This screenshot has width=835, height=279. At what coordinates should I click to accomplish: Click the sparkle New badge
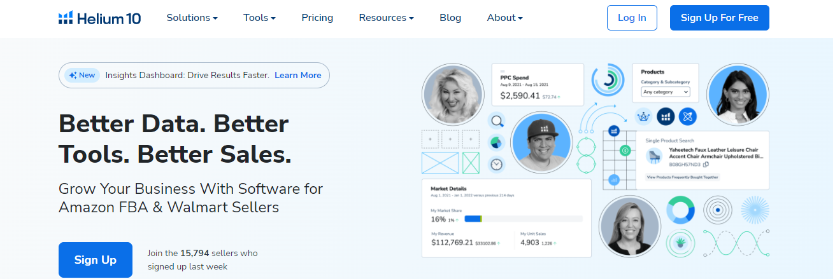[82, 75]
